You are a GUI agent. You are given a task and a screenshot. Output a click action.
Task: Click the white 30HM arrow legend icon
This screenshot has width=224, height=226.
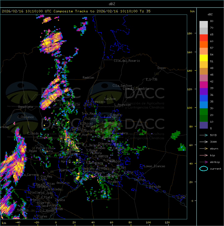(x=204, y=142)
